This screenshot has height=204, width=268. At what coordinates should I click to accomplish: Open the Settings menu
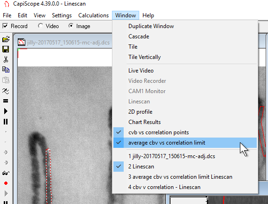[62, 15]
